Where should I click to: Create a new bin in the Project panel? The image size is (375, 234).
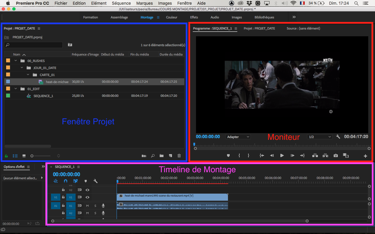[161, 156]
